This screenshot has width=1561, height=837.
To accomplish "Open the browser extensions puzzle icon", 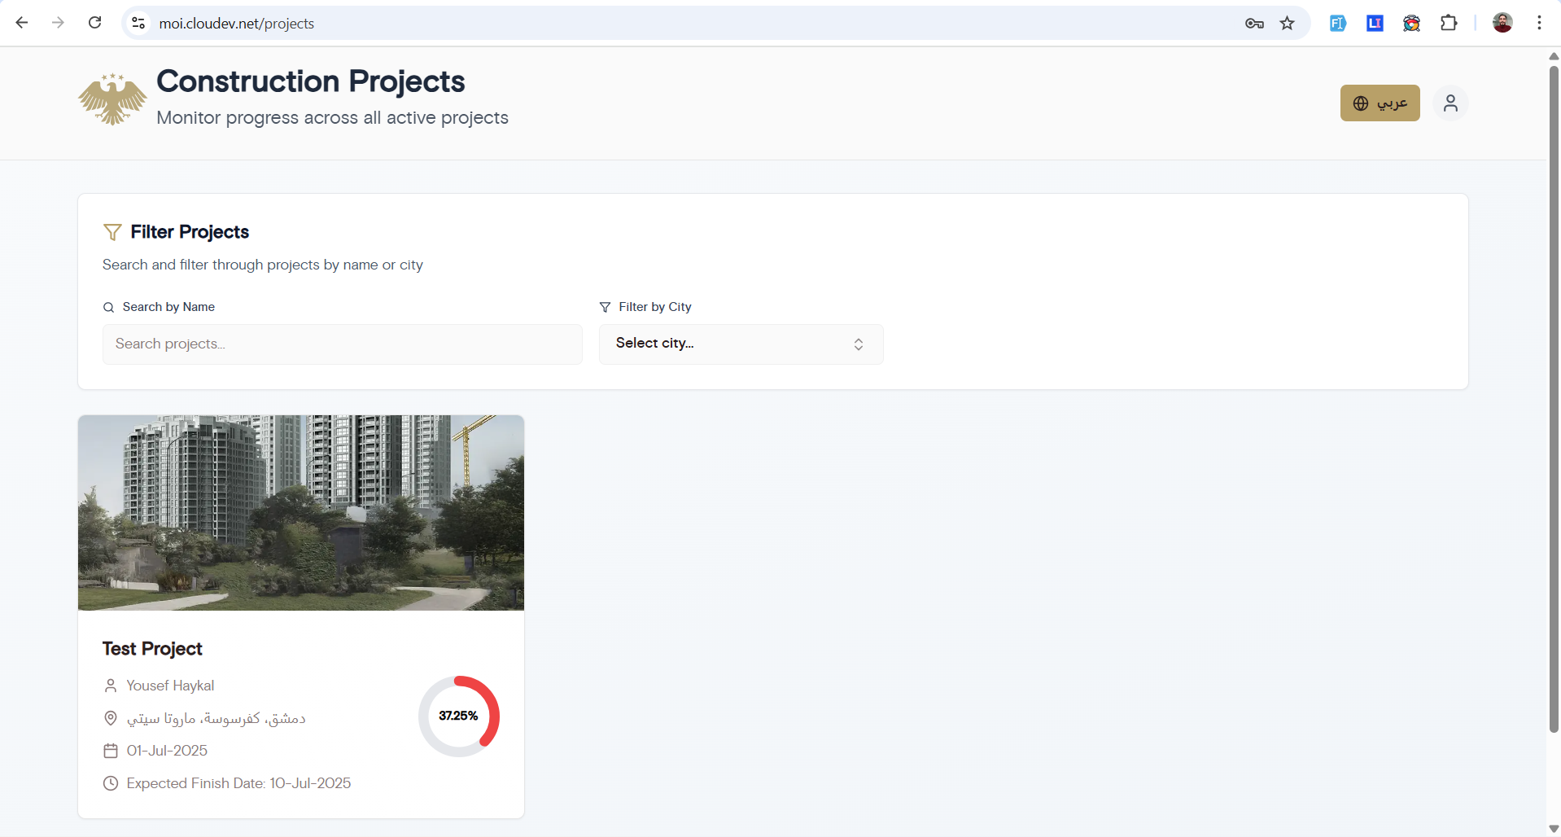I will [1449, 23].
